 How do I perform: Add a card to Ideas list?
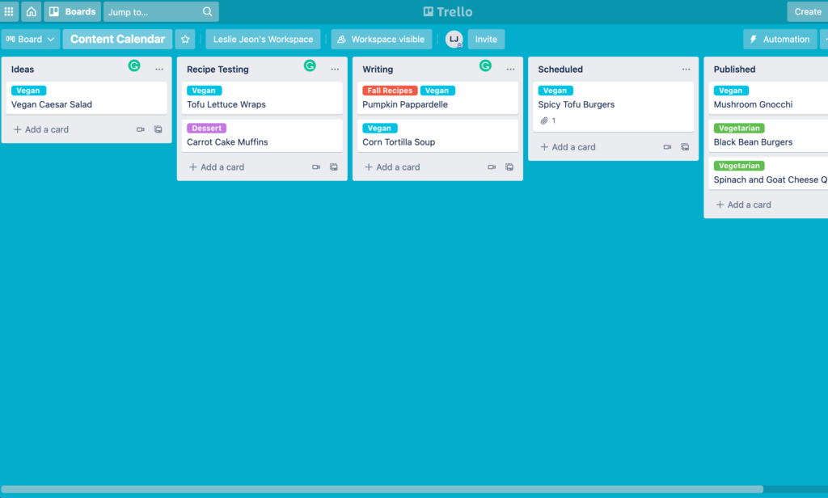point(41,129)
